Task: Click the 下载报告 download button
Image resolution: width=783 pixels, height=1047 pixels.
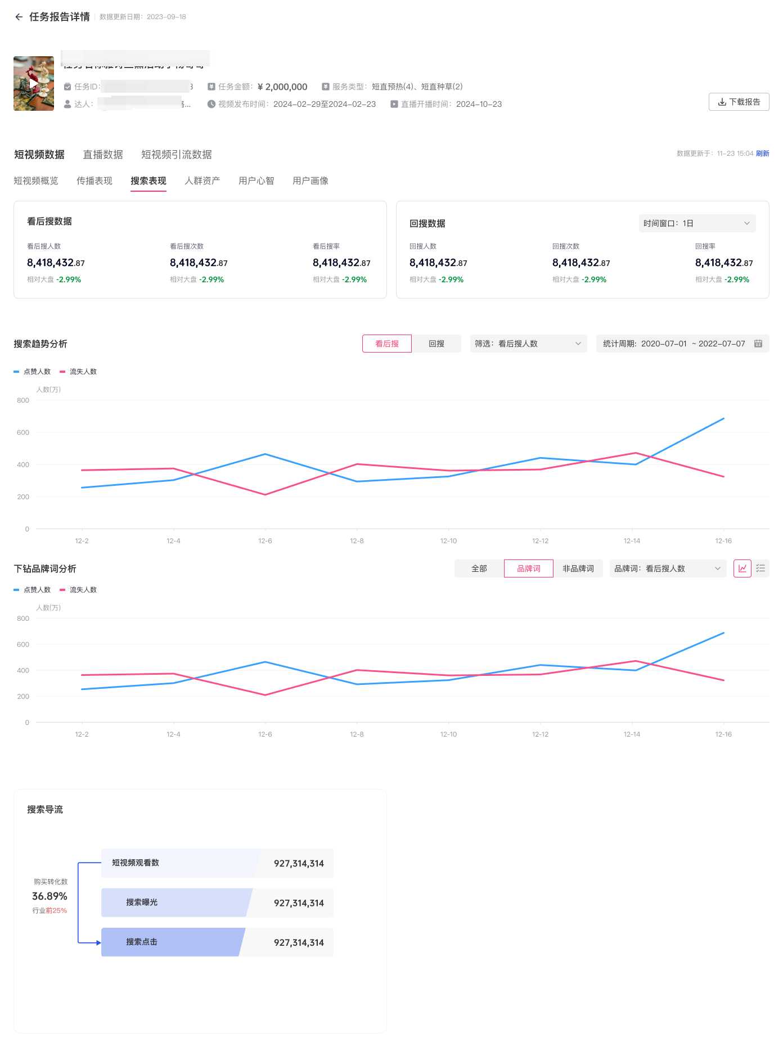Action: tap(739, 102)
